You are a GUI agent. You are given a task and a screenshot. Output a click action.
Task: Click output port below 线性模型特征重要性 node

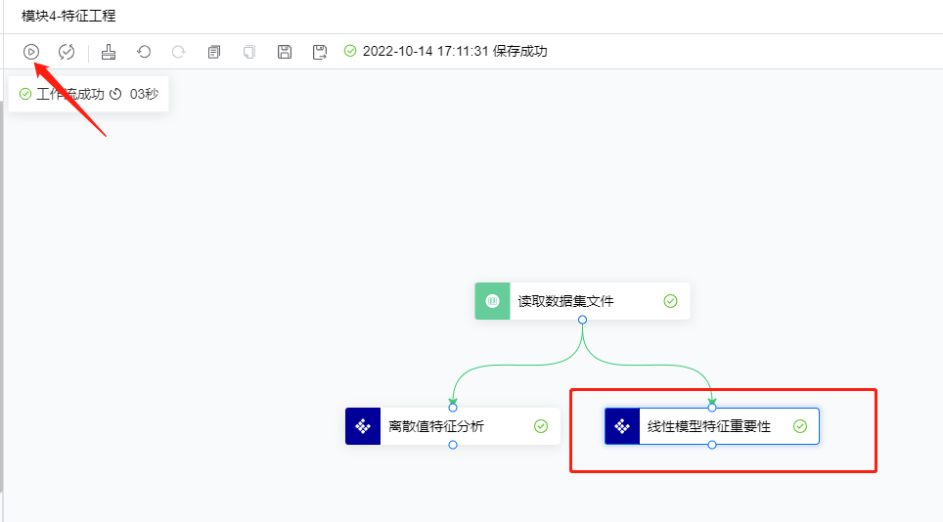[712, 445]
